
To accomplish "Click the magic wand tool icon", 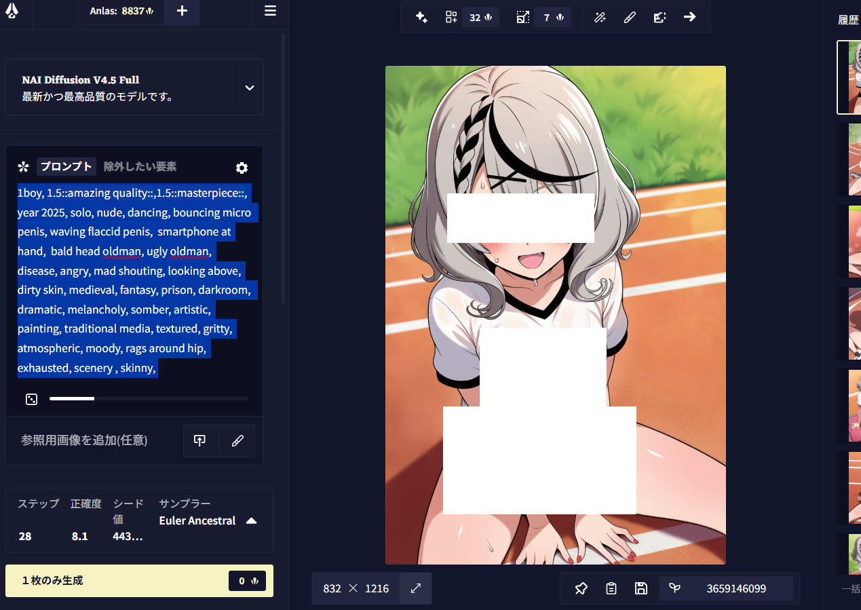I will point(600,18).
